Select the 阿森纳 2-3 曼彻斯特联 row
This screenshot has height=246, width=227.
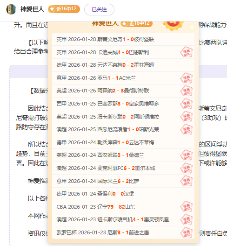tap(123, 91)
